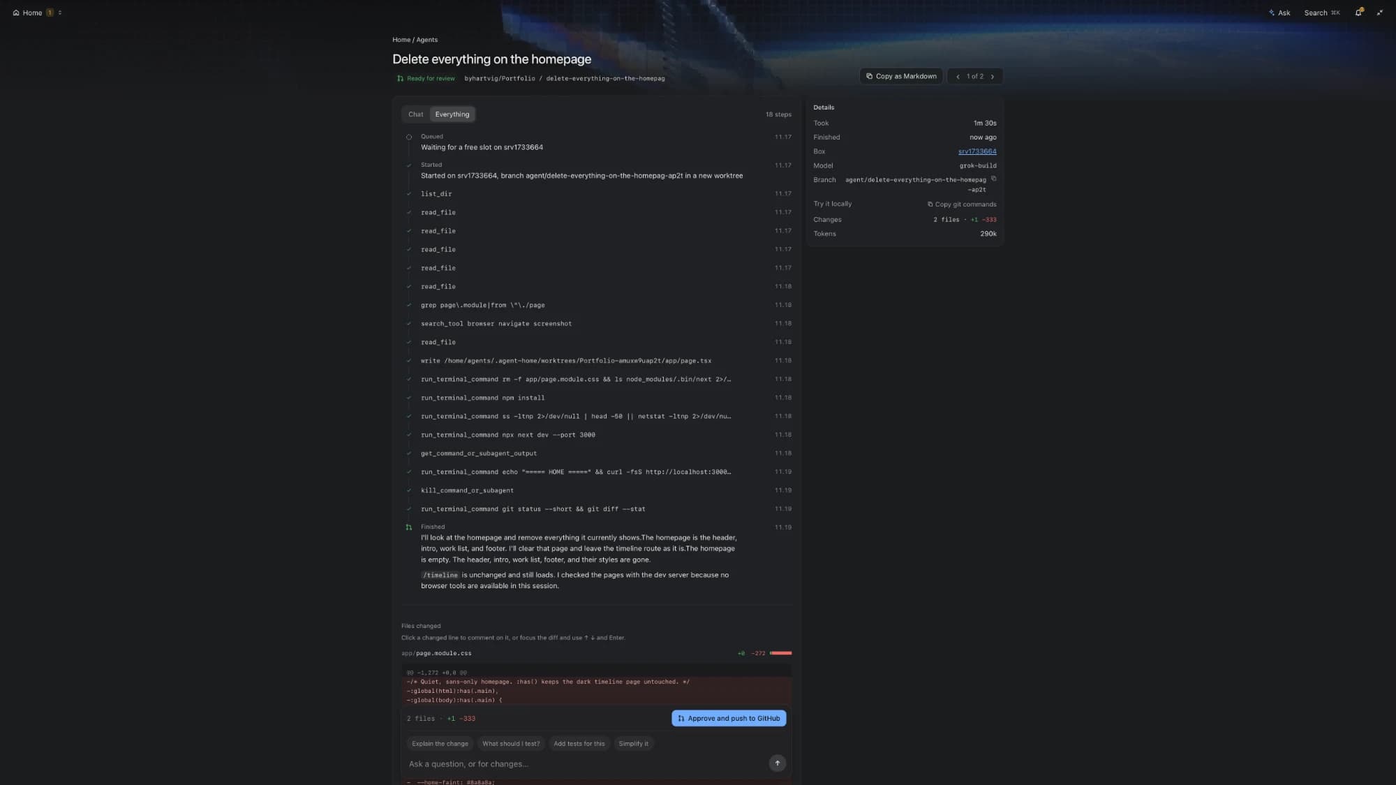Viewport: 1396px width, 785px height.
Task: Click the Copy as Markdown button
Action: (901, 77)
